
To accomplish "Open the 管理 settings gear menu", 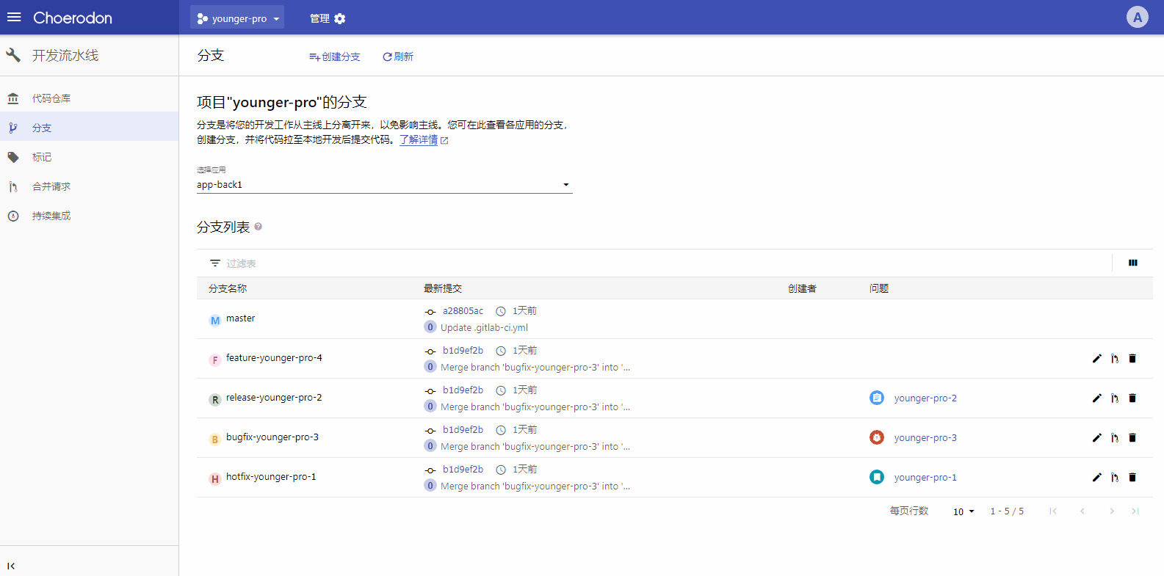I will click(328, 18).
